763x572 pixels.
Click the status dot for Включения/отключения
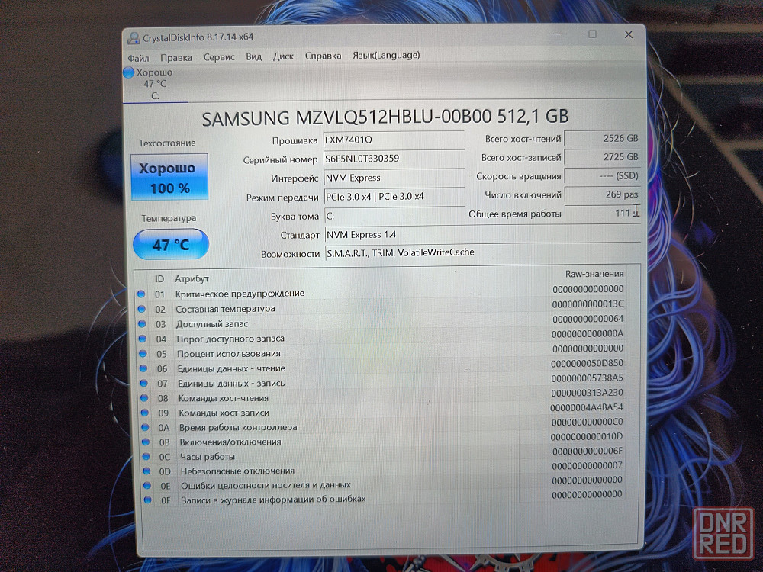[146, 442]
